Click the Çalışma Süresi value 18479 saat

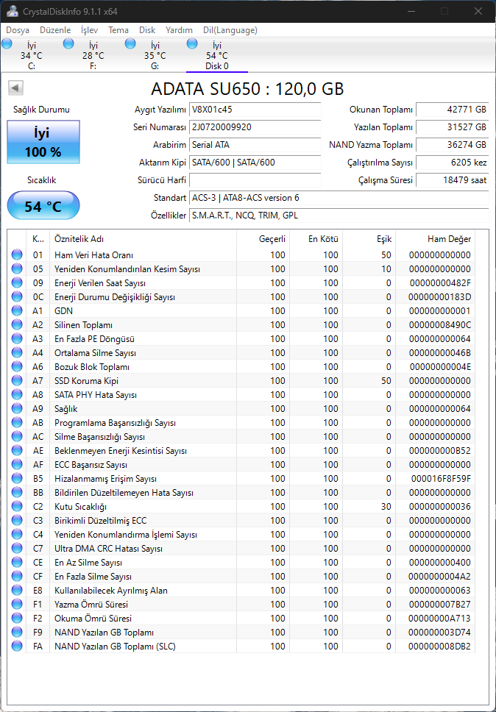click(x=452, y=179)
